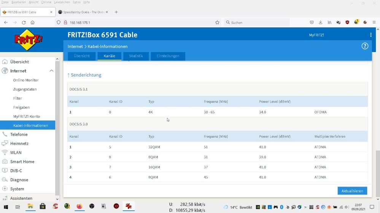Click the 16QAM type cell
The image size is (380, 213).
click(154, 167)
